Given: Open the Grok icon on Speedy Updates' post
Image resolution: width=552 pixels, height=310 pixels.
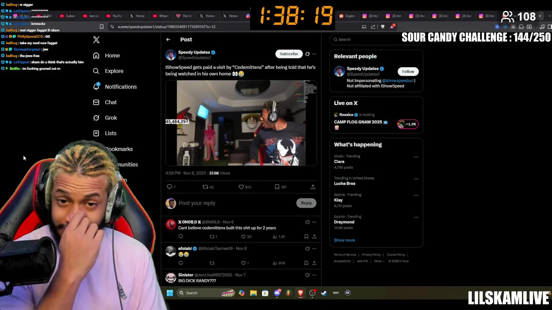Looking at the screenshot, I should pos(307,54).
